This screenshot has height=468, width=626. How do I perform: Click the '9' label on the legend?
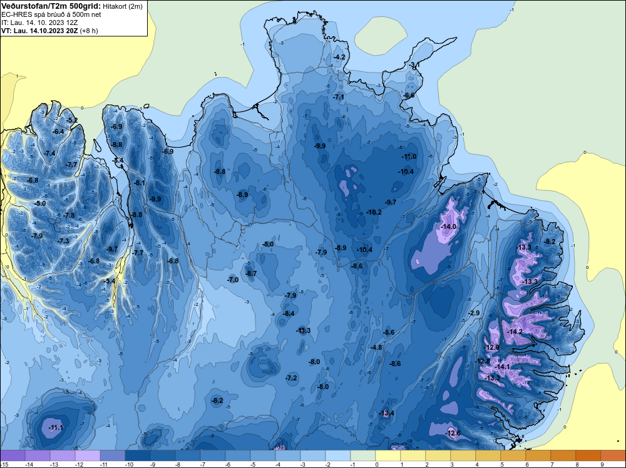coord(602,465)
